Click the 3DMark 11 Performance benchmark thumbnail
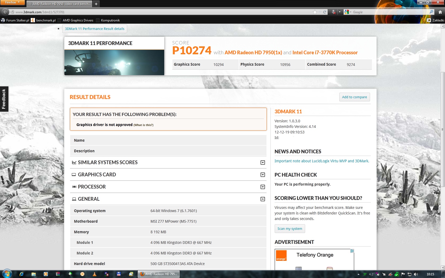The height and width of the screenshot is (278, 445). point(114,62)
